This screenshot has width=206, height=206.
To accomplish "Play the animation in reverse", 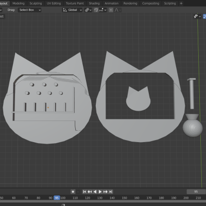I will [x=95, y=192].
